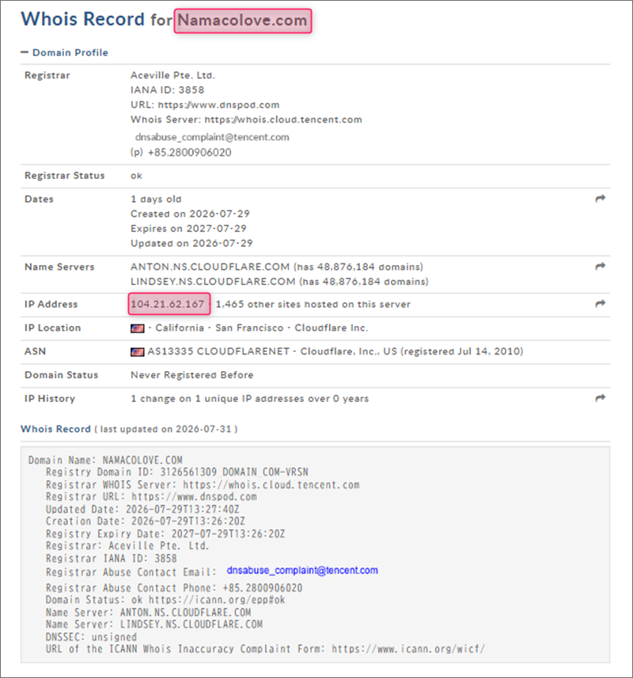Click 'Registrar Abuse Contact Phone: +85.2800906020'
Image resolution: width=633 pixels, height=678 pixels.
(174, 588)
